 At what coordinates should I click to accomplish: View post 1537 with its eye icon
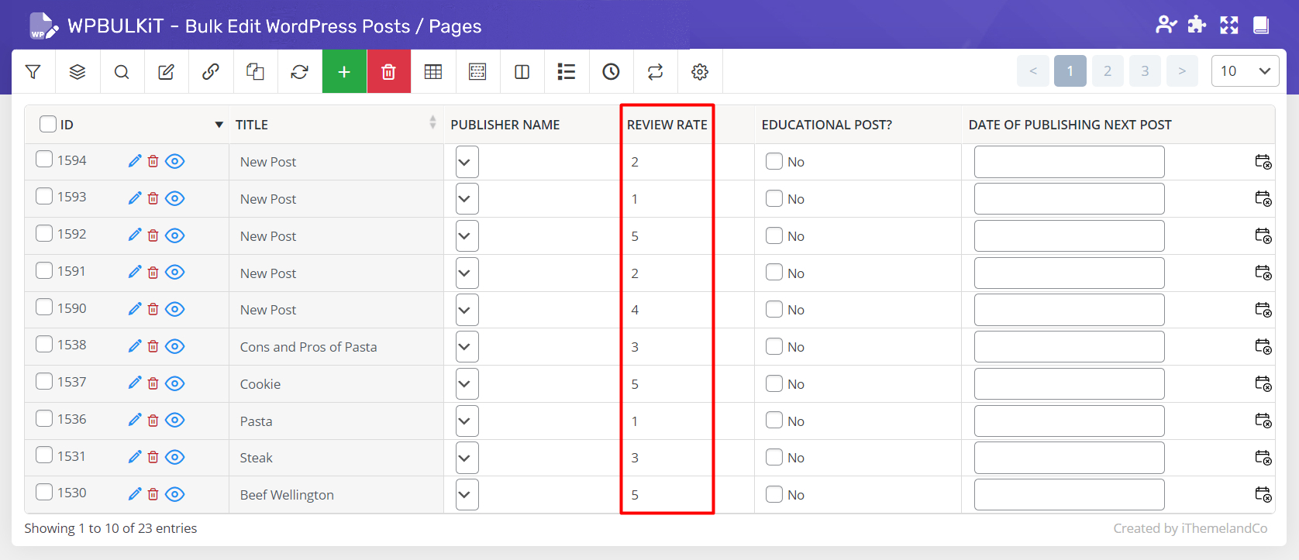point(175,383)
